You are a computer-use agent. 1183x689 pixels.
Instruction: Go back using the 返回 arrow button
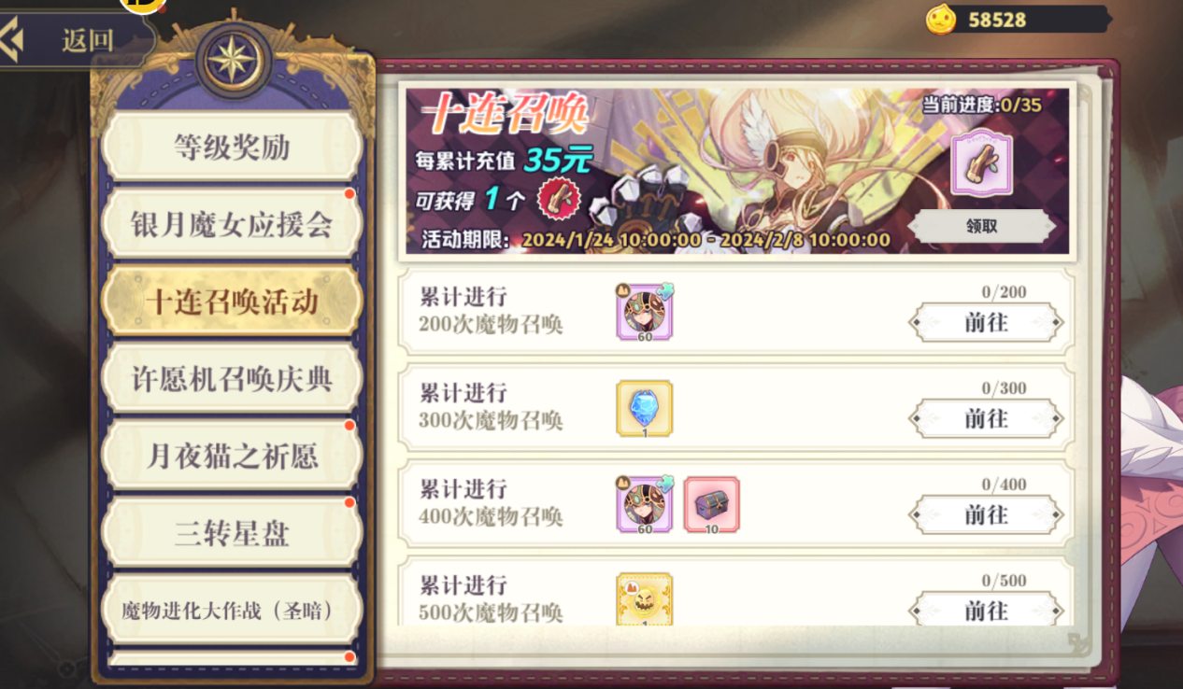pos(77,39)
